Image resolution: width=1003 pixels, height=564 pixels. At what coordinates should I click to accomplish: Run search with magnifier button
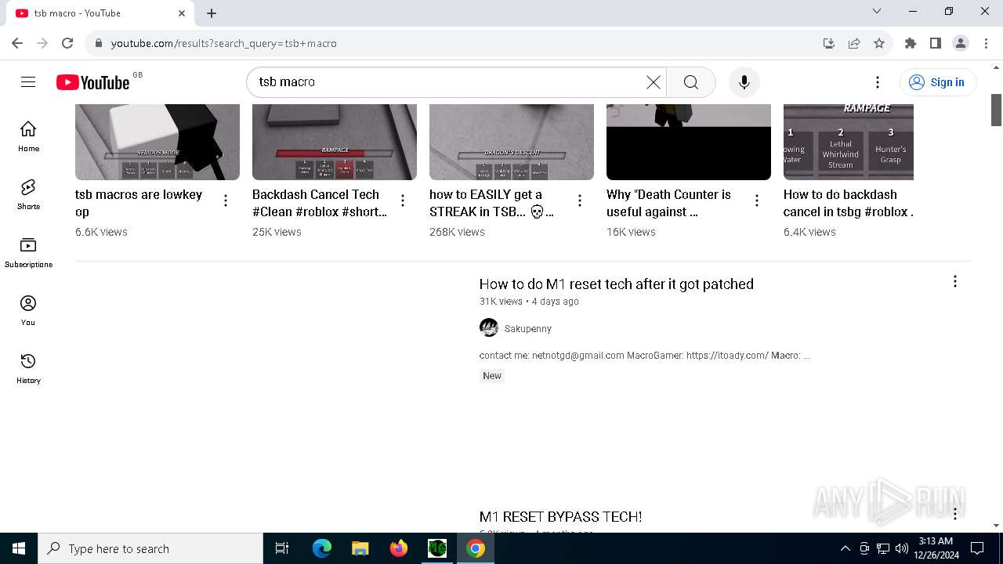[x=691, y=82]
